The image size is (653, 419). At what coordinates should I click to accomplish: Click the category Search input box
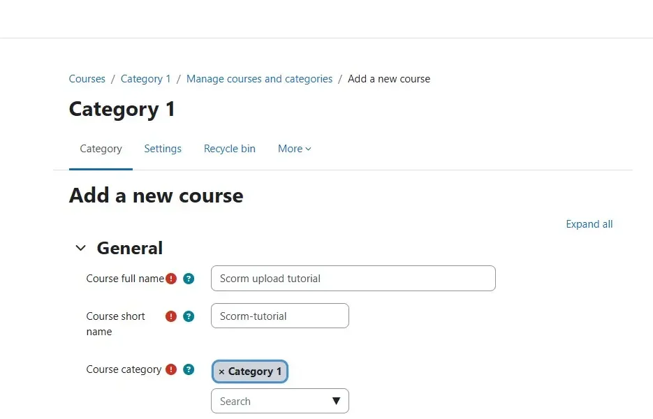point(269,401)
